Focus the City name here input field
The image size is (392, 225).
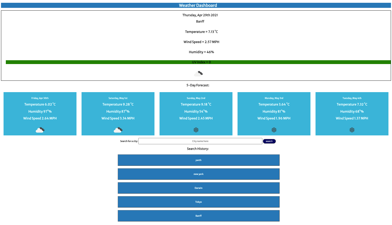200,141
